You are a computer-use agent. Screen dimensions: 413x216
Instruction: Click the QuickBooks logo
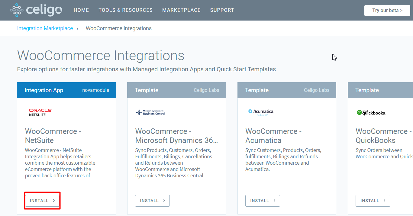click(x=371, y=113)
